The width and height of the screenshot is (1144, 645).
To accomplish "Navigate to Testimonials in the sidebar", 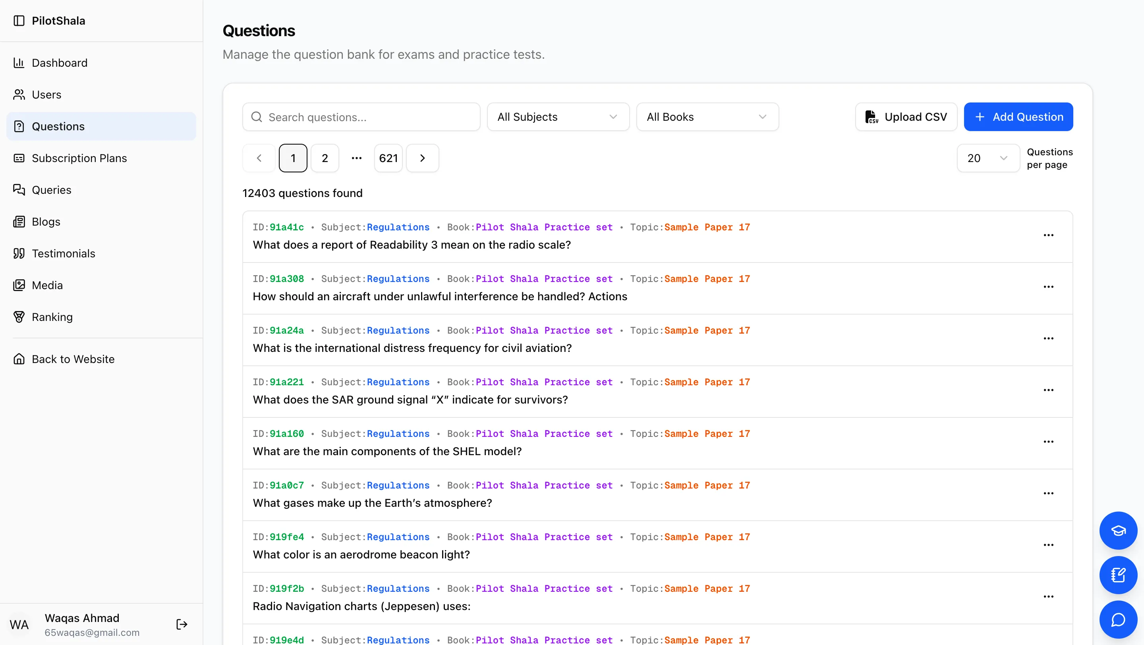I will [64, 253].
